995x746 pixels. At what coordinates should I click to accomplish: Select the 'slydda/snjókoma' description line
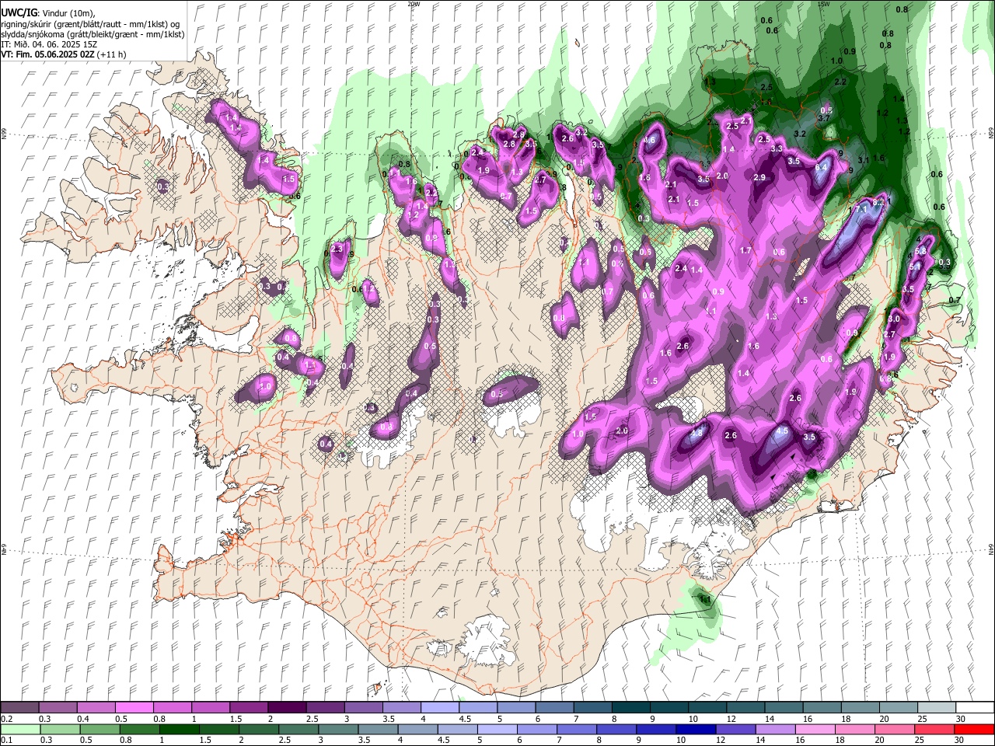[93, 34]
